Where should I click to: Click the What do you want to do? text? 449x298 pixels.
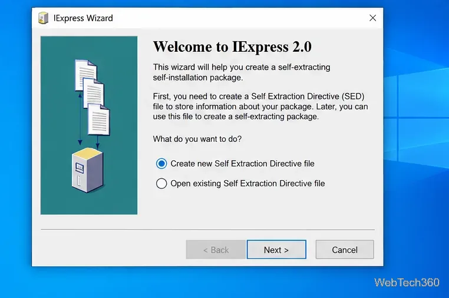click(197, 139)
